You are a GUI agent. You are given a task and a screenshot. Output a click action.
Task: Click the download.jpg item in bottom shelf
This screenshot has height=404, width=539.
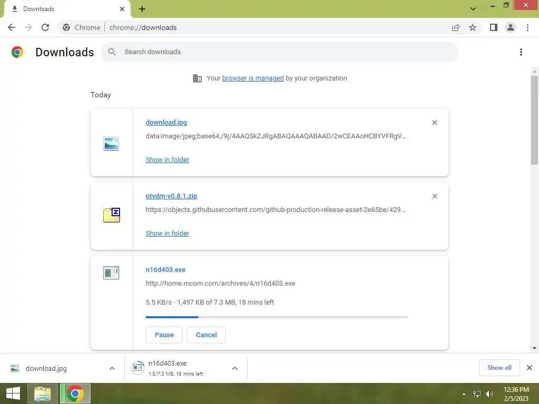(62, 368)
